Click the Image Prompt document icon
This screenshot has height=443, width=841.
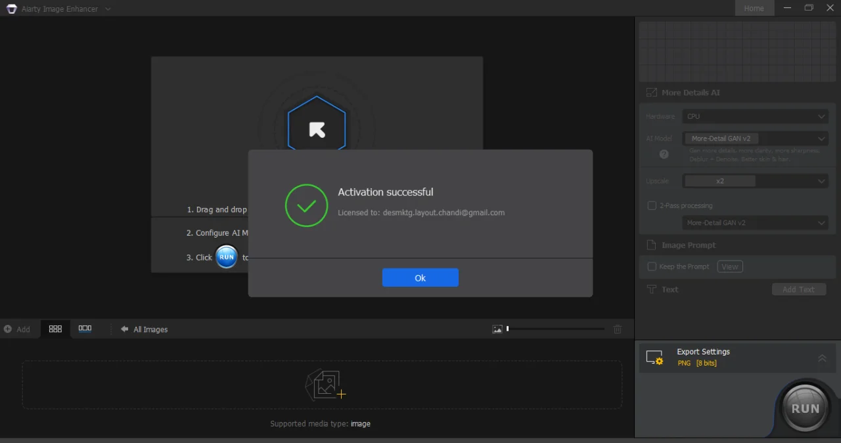[652, 245]
